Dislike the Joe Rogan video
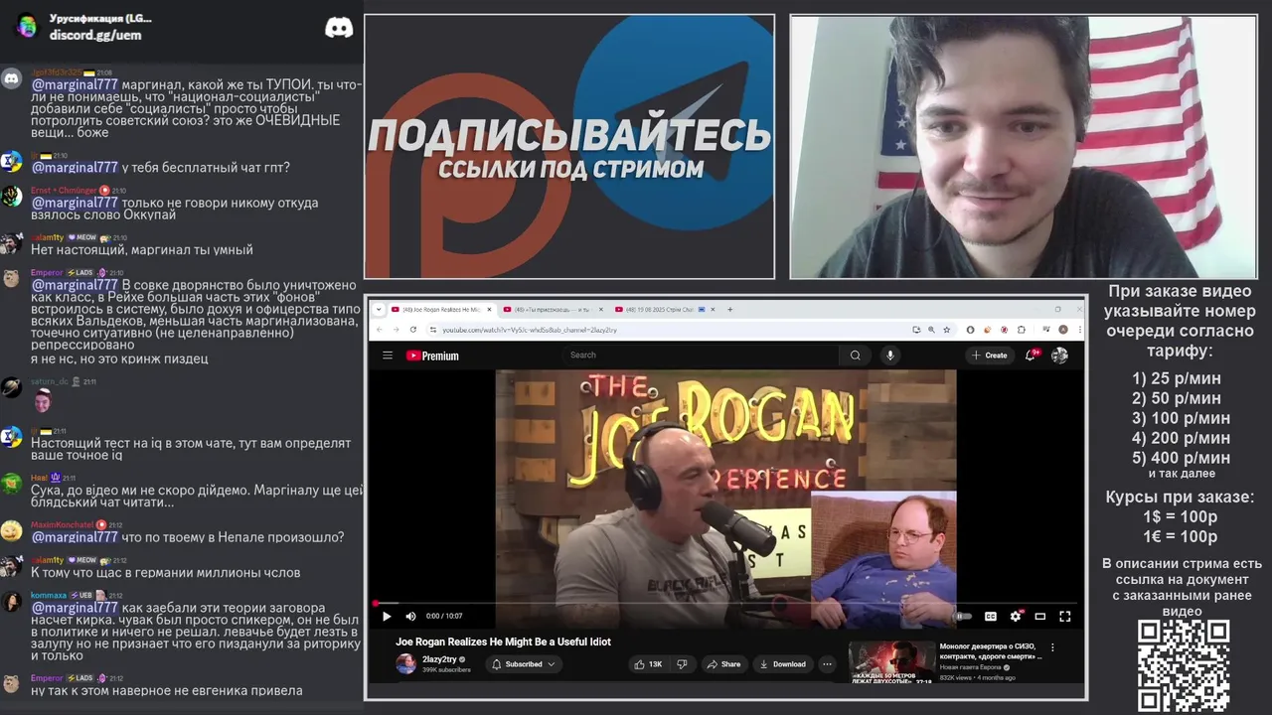 pos(682,664)
